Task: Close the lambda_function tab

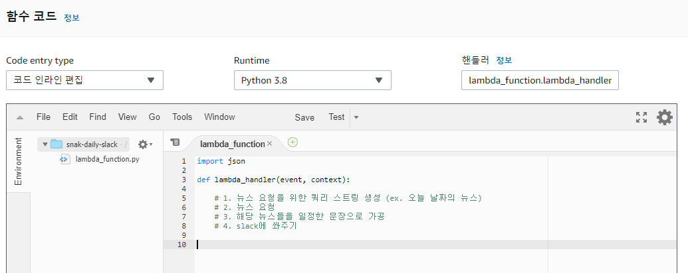Action: pos(269,144)
